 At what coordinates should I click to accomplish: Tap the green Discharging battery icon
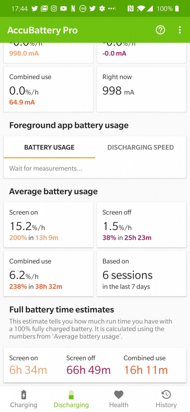(71, 395)
